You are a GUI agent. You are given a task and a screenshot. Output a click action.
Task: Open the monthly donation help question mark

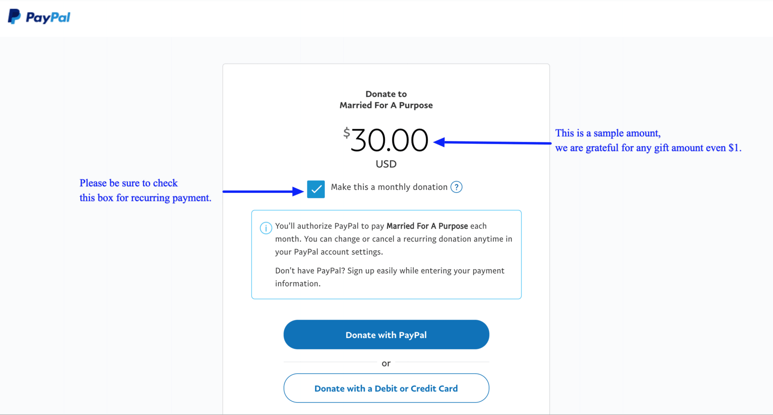pos(456,187)
